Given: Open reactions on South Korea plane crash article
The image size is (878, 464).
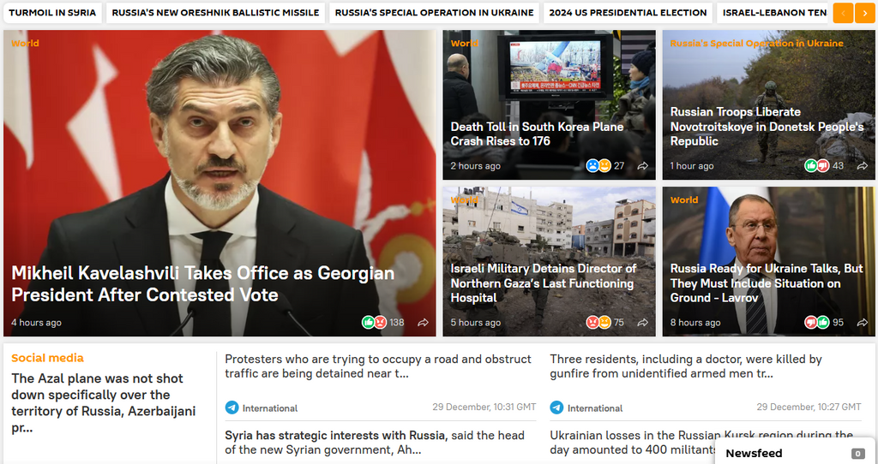Looking at the screenshot, I should pyautogui.click(x=598, y=166).
